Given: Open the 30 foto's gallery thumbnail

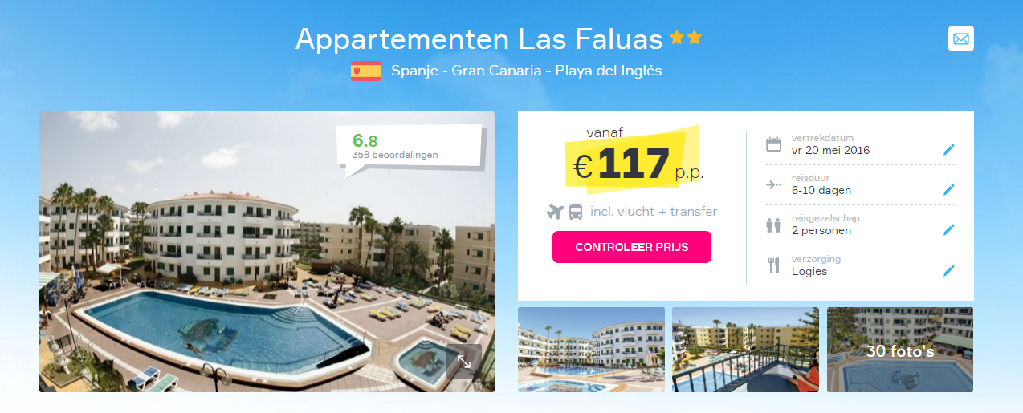Looking at the screenshot, I should (900, 350).
